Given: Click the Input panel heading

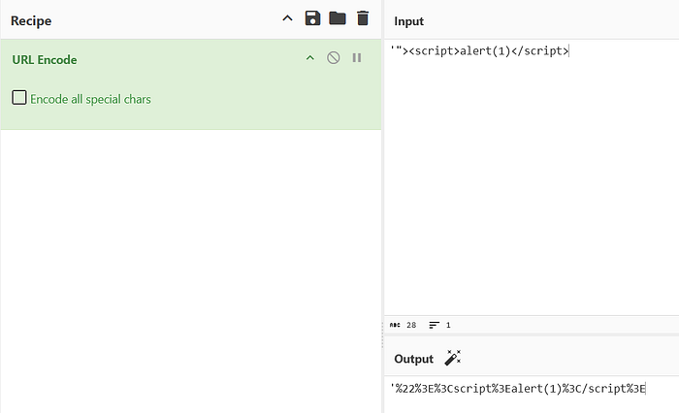Looking at the screenshot, I should [x=408, y=21].
